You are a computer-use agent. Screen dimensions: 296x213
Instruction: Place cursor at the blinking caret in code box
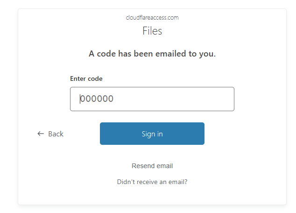[80, 99]
